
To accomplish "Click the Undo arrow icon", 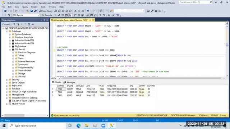I will tap(88, 11).
